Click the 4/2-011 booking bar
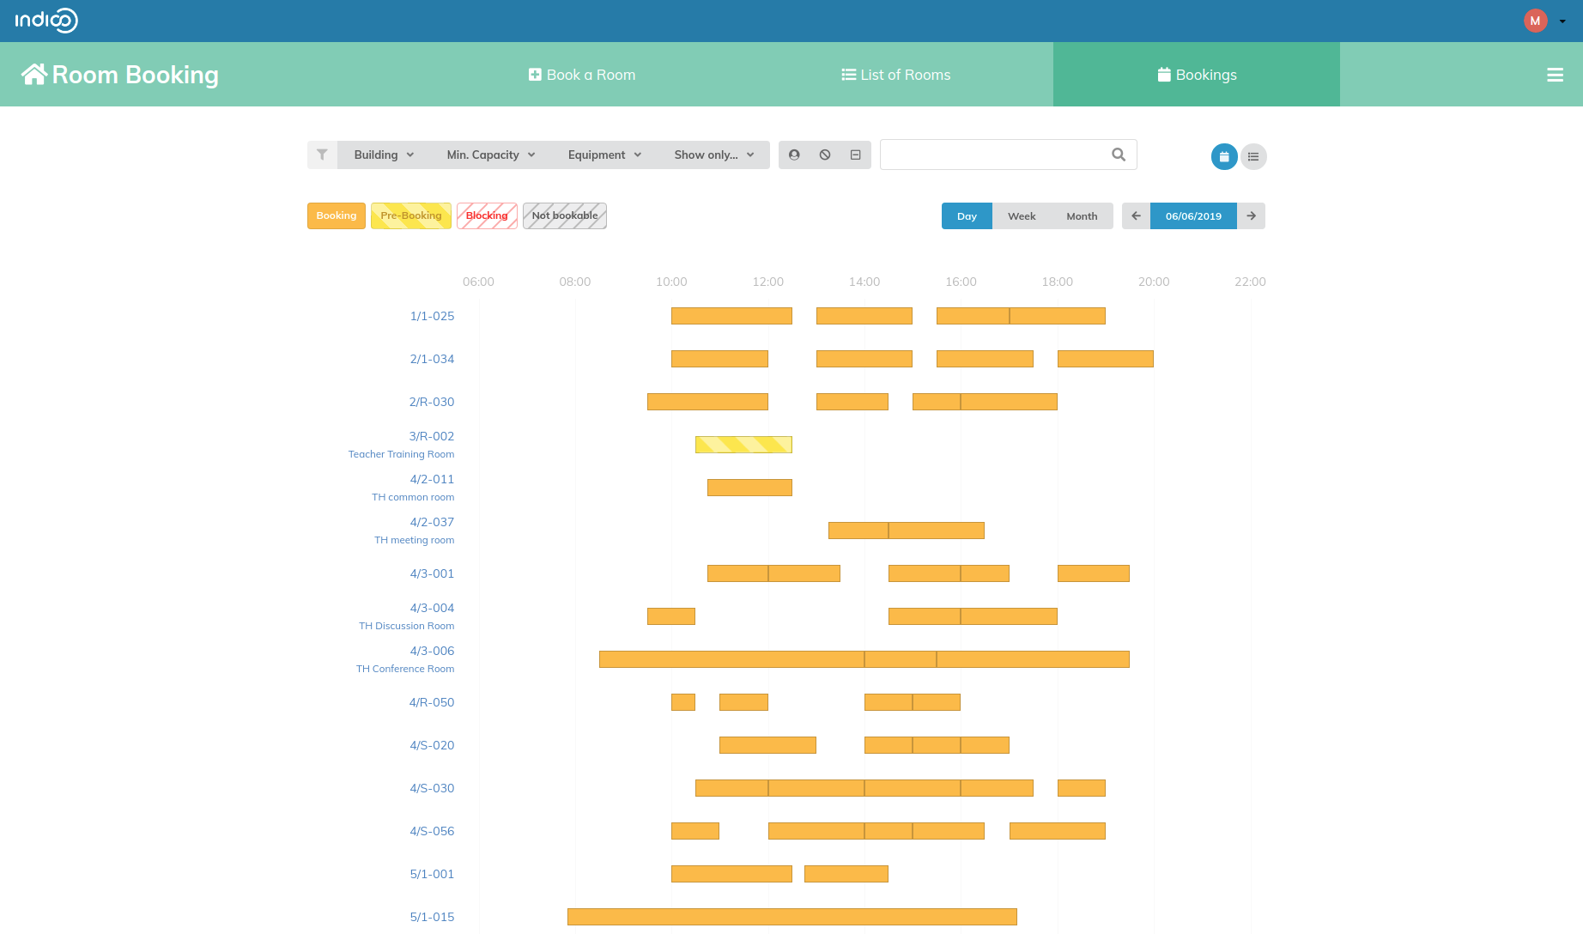Viewport: 1583px width, 934px height. pyautogui.click(x=749, y=488)
